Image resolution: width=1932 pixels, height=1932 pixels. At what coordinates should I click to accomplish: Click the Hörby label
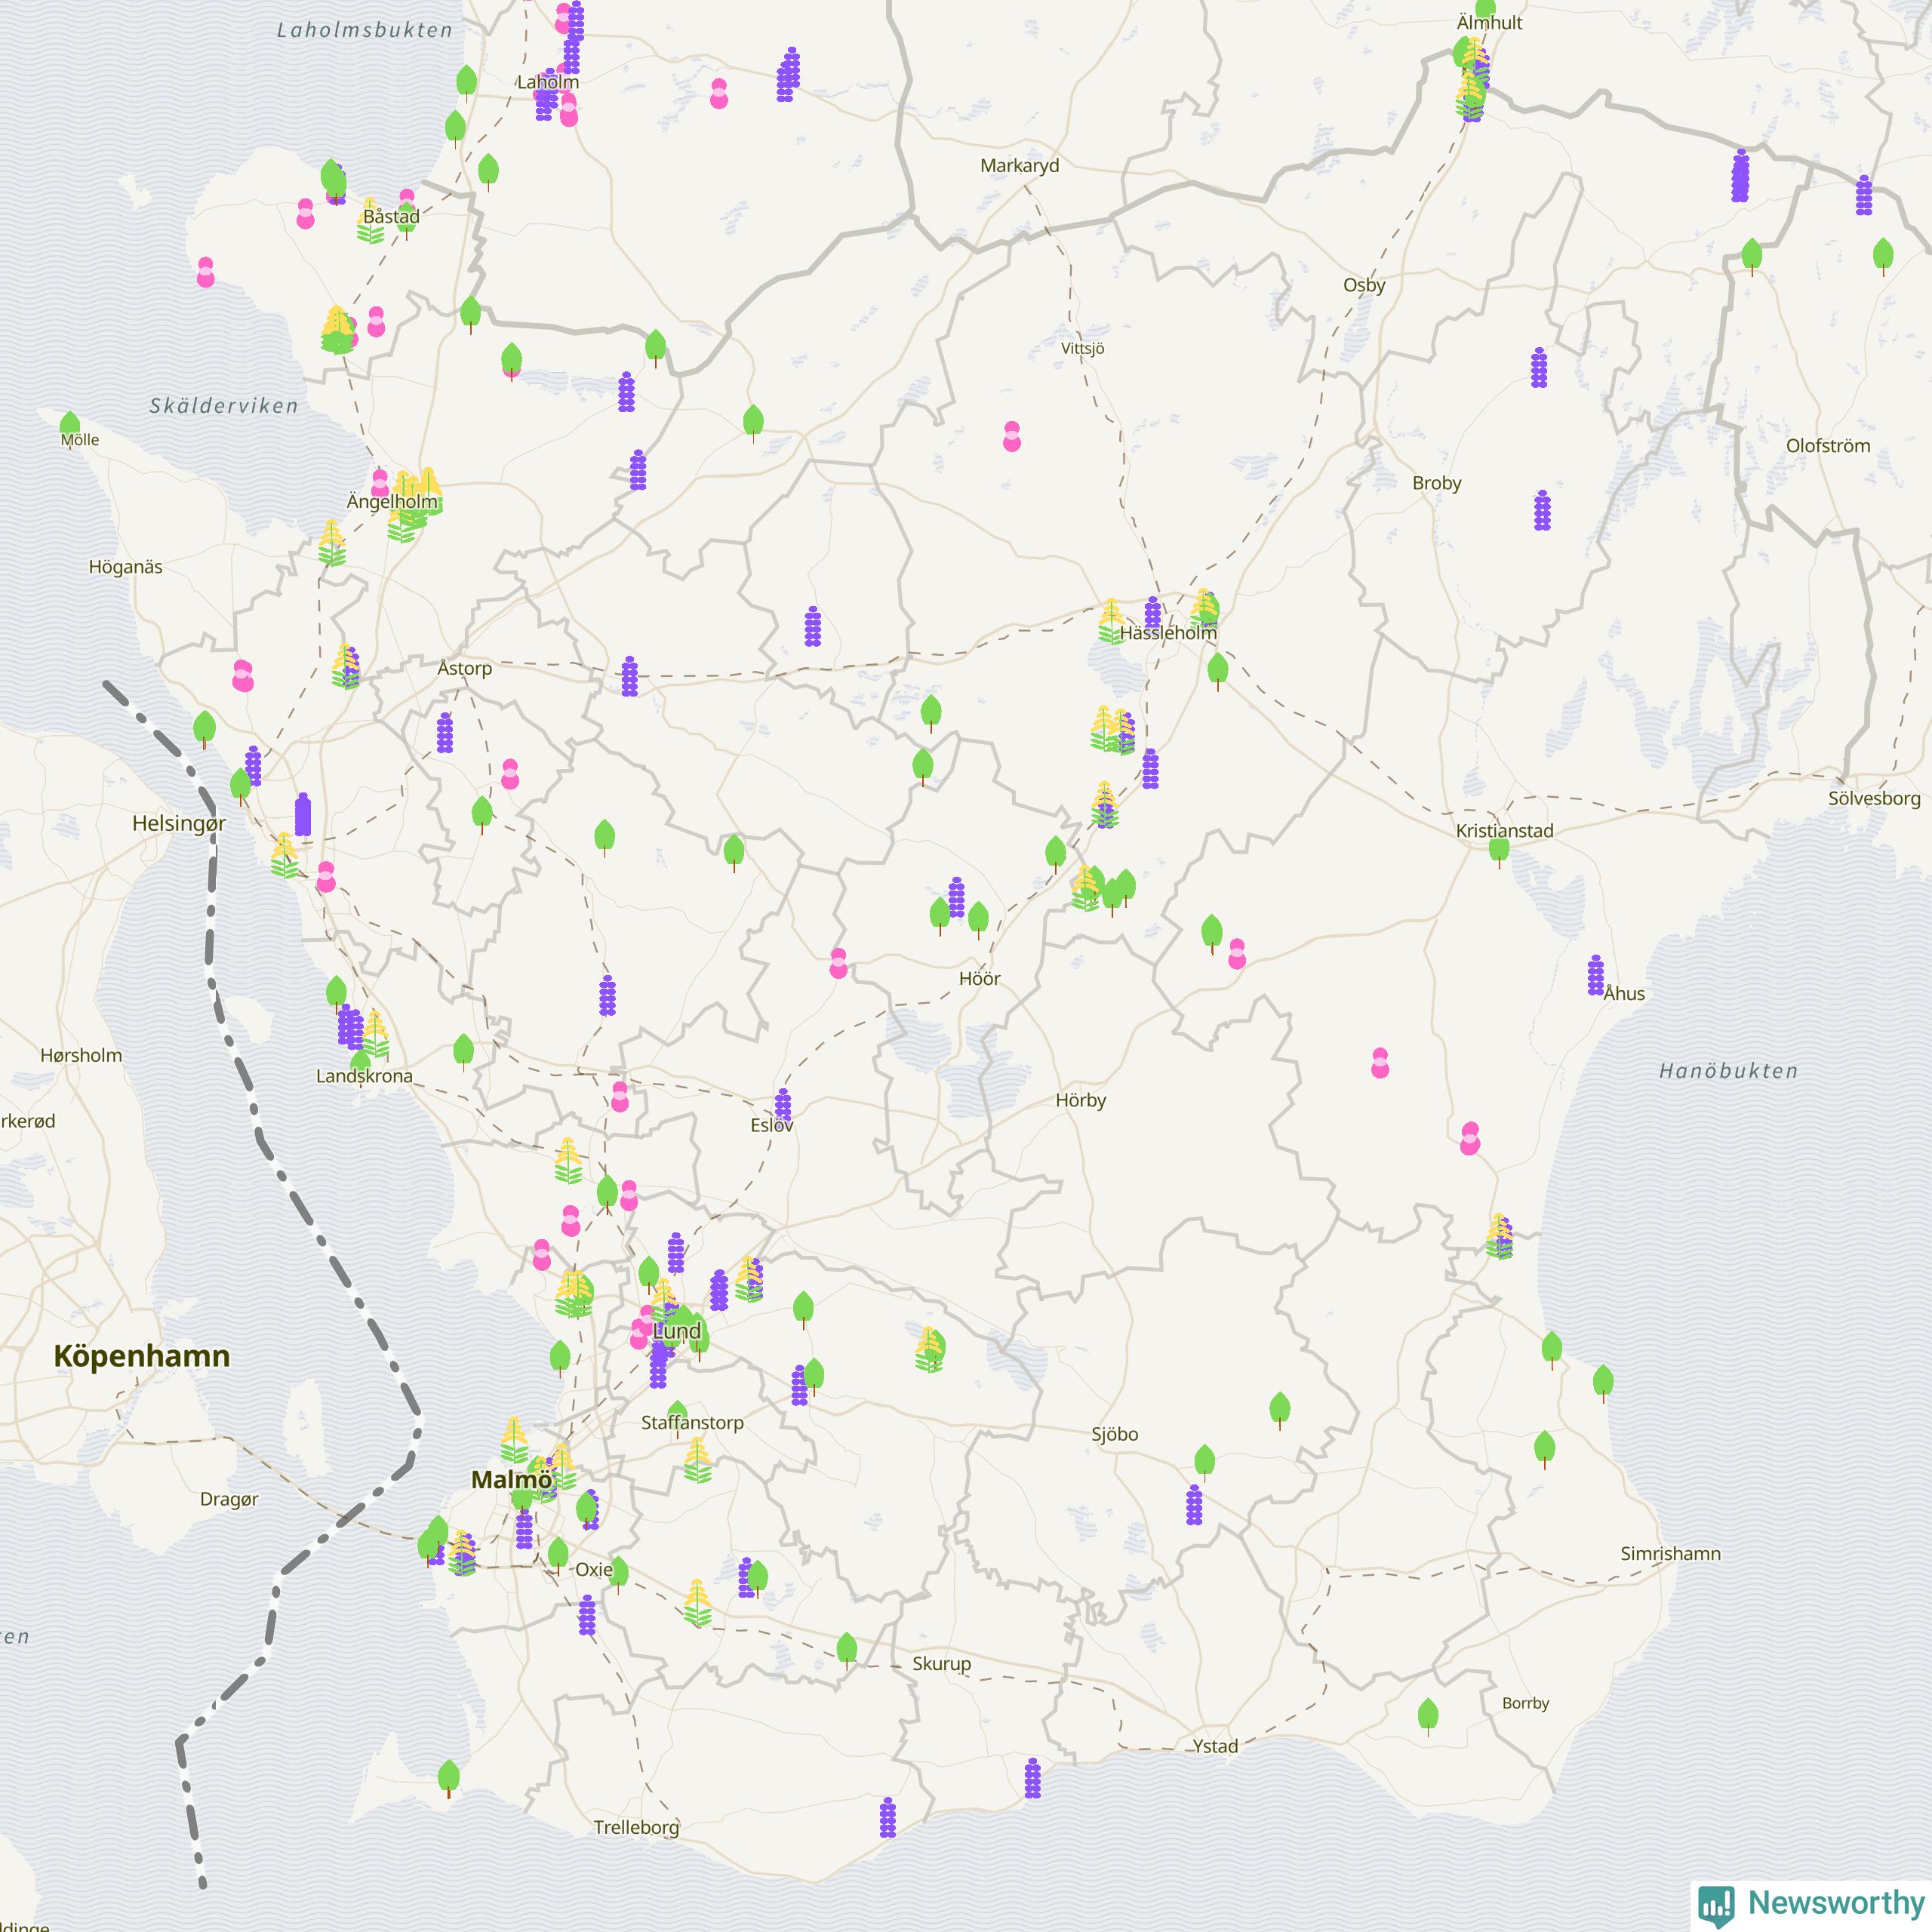pyautogui.click(x=1081, y=1100)
